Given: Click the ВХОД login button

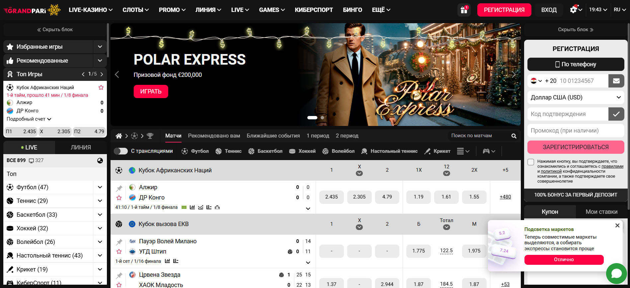Looking at the screenshot, I should click(x=549, y=10).
